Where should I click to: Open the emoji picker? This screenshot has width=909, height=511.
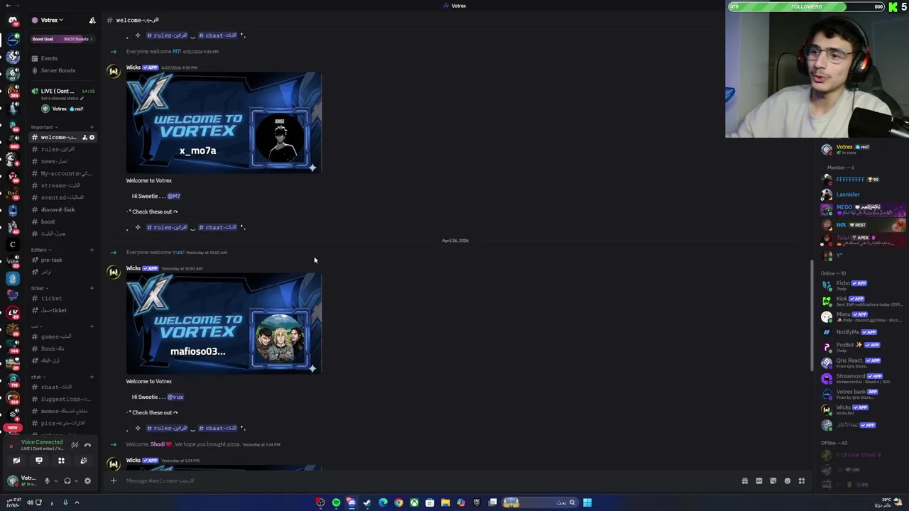788,480
